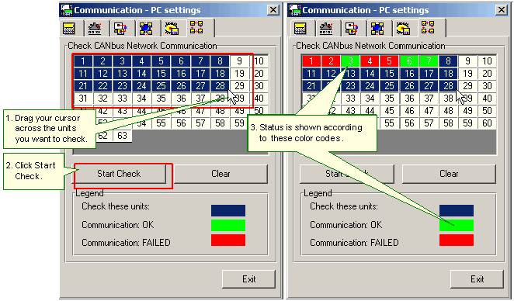Open the PC-to-controller connection tab in left dialog
This screenshot has height=301, width=514.
coord(120,29)
